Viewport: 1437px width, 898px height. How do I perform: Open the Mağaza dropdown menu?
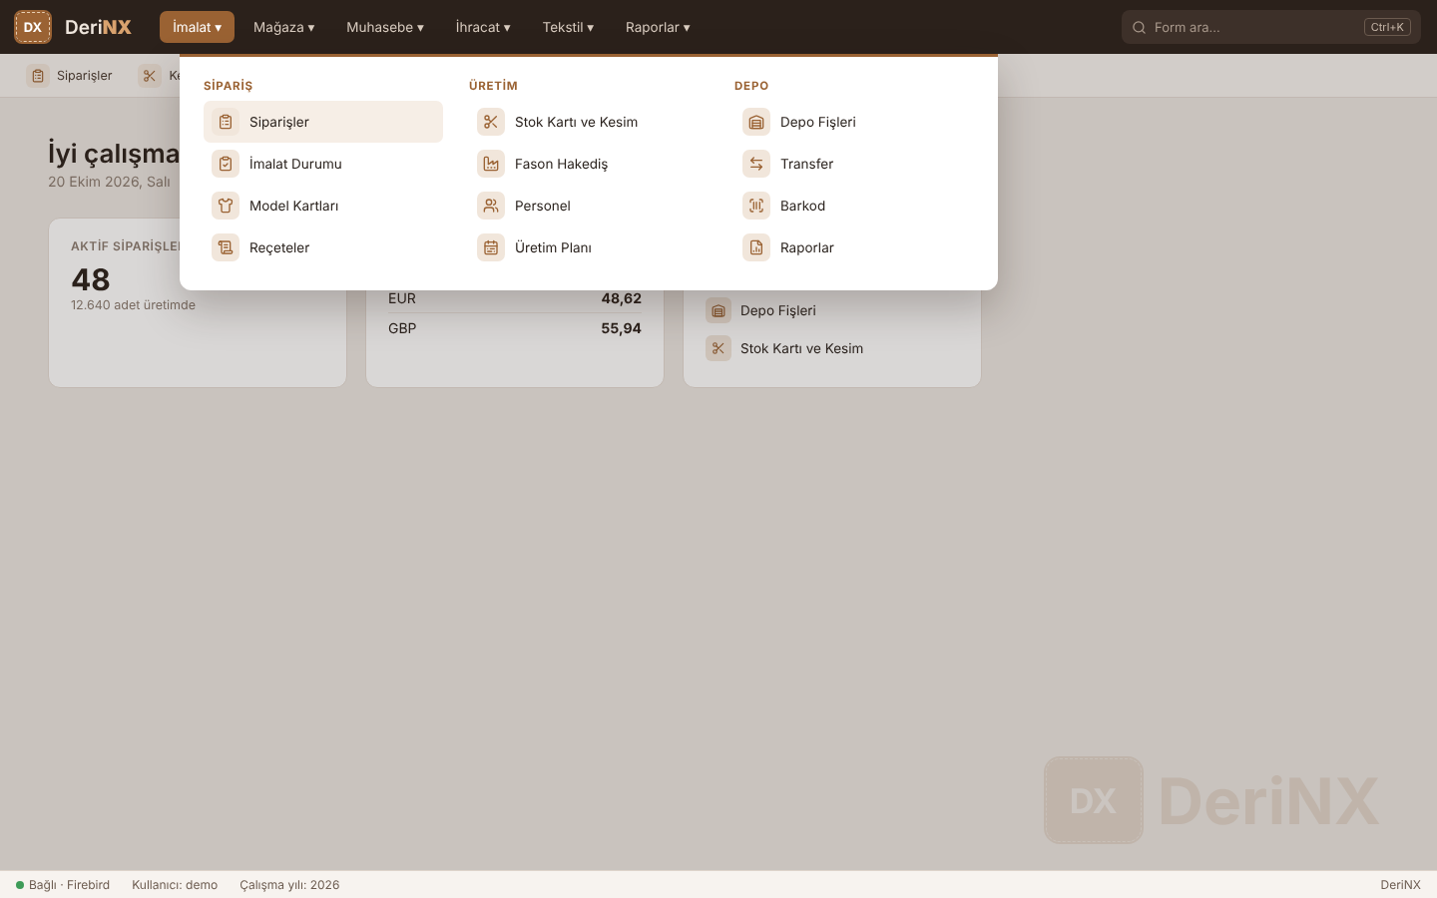pyautogui.click(x=284, y=27)
